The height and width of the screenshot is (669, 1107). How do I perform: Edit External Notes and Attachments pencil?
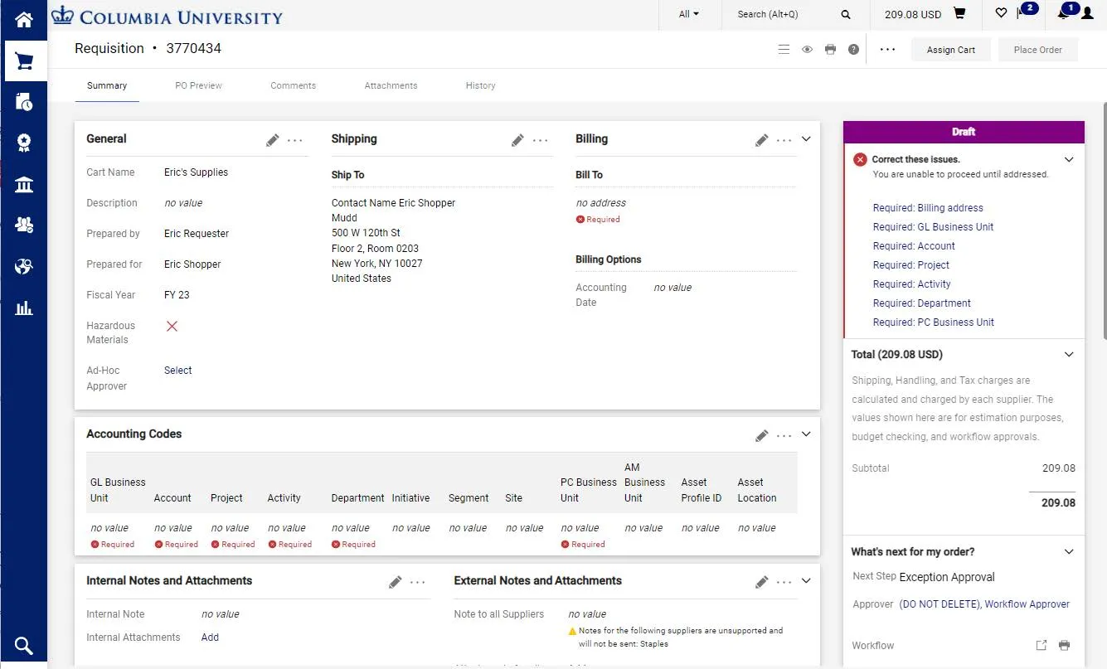click(x=761, y=582)
